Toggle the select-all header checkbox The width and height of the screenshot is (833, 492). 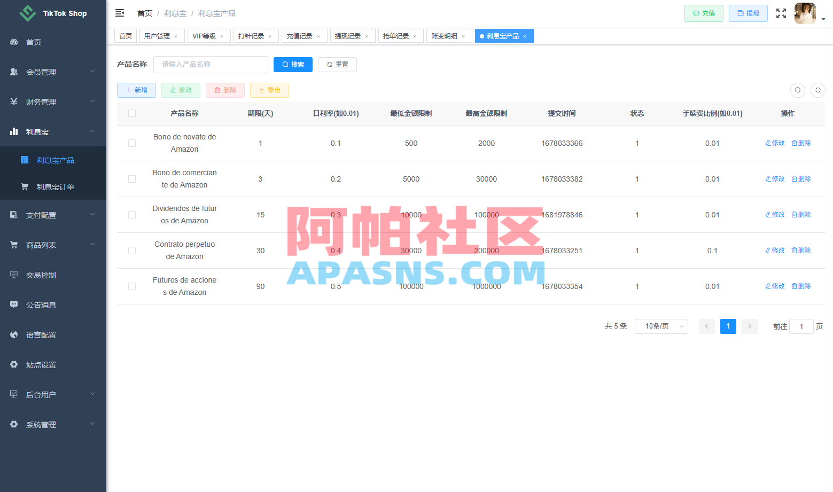pos(132,113)
